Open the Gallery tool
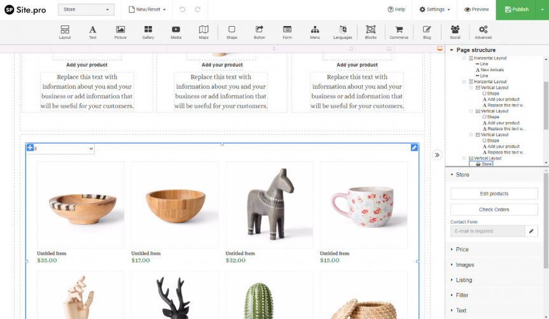Screen dimensions: 549x319 coord(148,32)
